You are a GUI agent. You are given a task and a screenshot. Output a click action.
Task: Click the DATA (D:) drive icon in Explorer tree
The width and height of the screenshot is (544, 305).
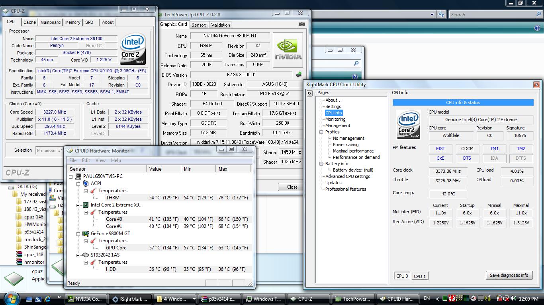(12, 187)
